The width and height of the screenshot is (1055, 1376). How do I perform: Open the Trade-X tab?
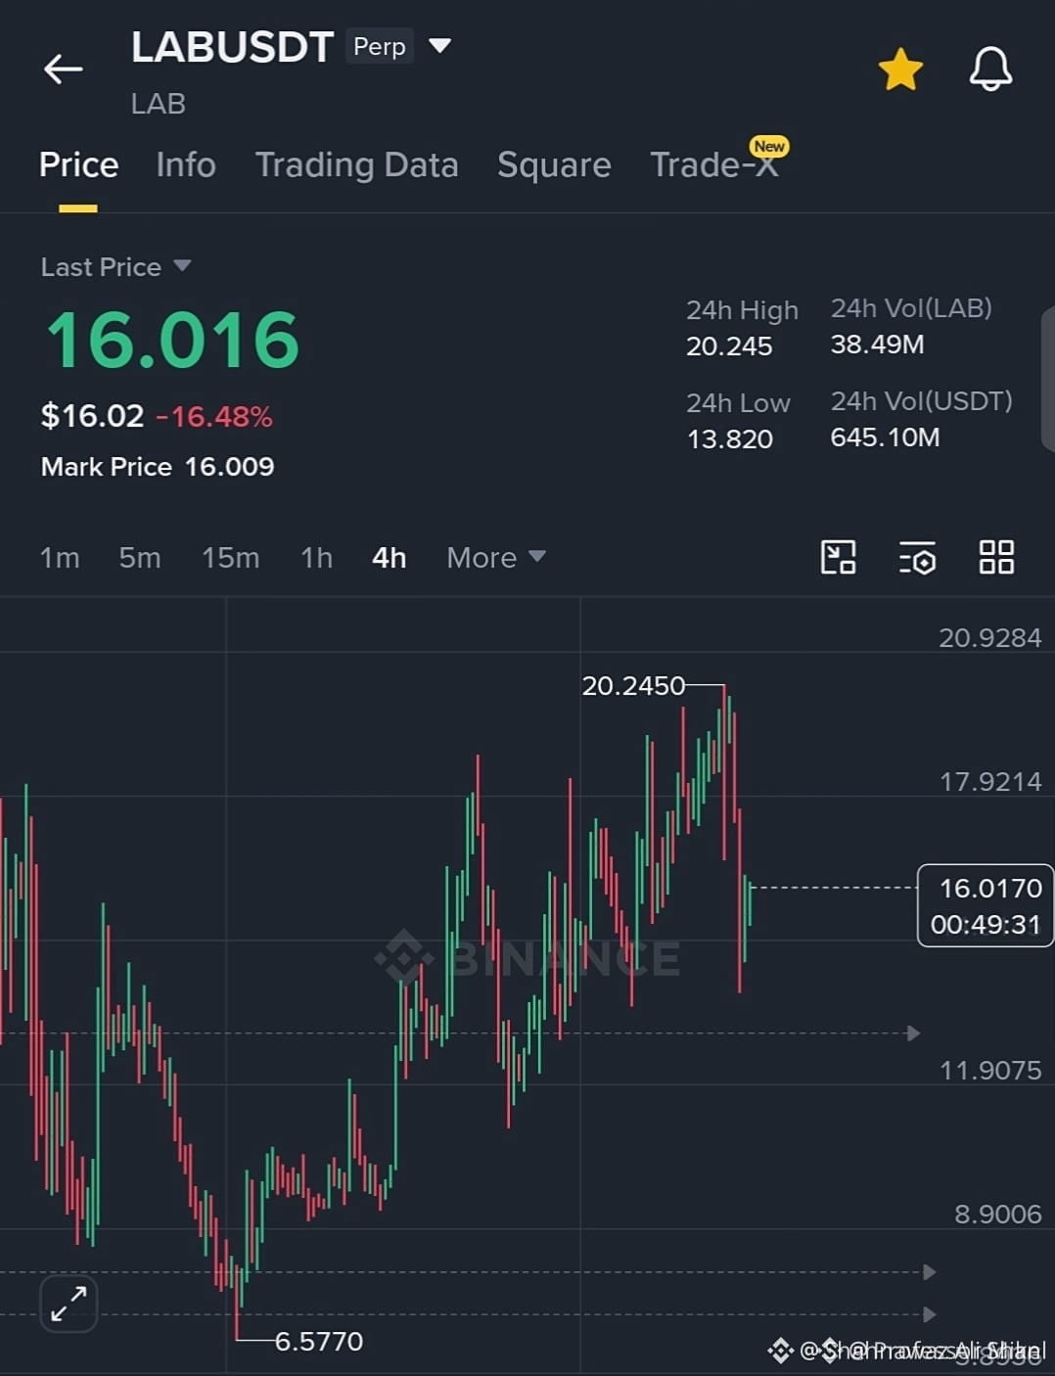pyautogui.click(x=716, y=162)
